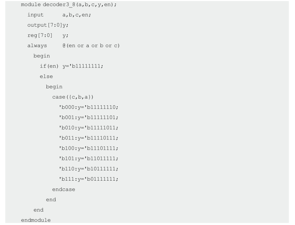Viewport: 295px width, 225px height.
Task: Click the first begin keyword
Action: 42,56
